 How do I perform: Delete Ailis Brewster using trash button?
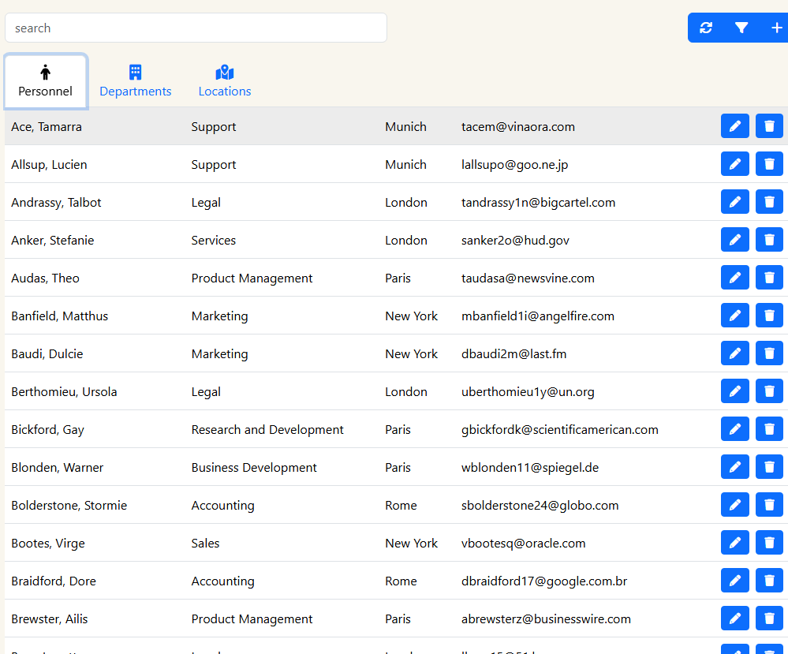point(769,618)
